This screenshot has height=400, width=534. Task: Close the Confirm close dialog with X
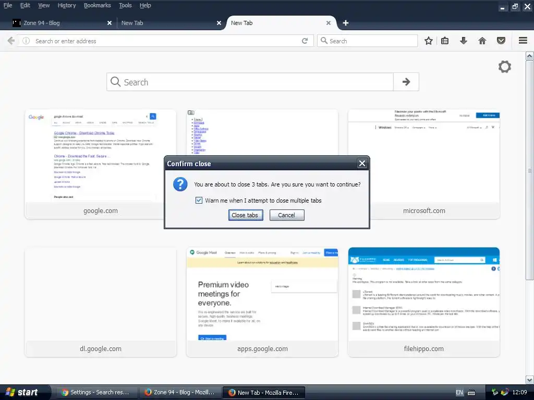click(362, 164)
